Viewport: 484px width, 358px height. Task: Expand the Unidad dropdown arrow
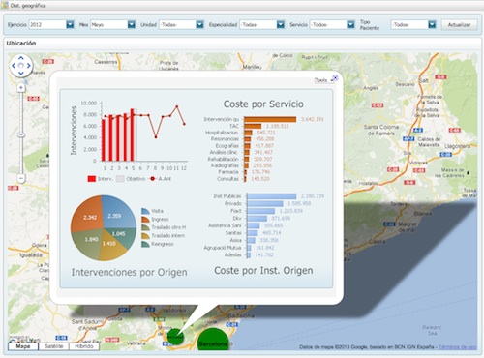point(200,24)
